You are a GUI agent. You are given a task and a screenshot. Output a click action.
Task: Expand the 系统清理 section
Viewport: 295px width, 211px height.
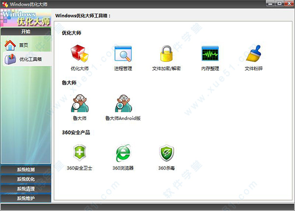click(26, 189)
